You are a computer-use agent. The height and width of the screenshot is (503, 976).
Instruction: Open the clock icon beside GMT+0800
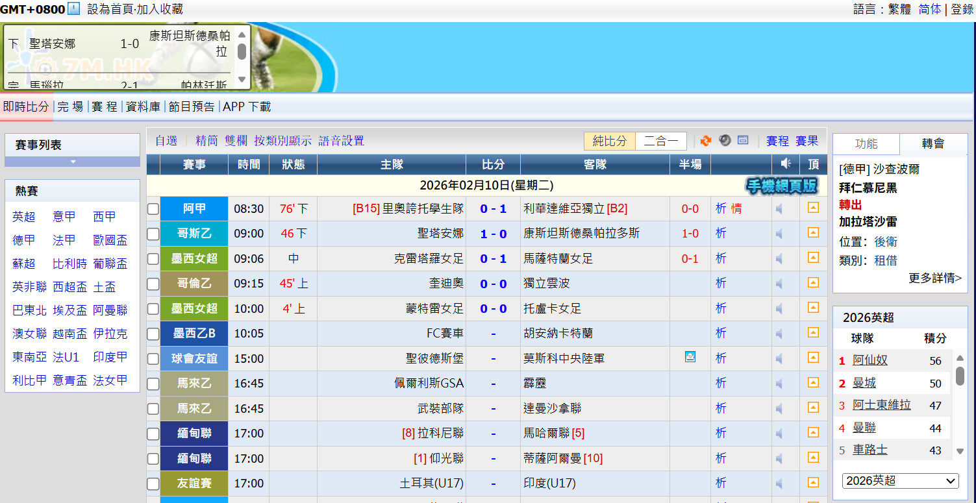[74, 9]
